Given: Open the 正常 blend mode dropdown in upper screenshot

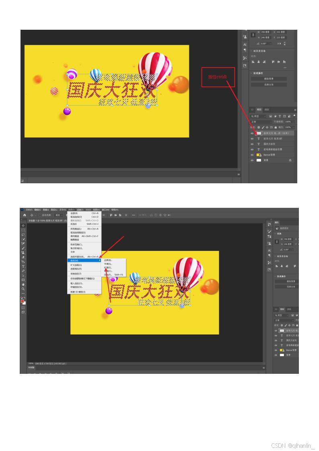Looking at the screenshot, I should [261, 122].
